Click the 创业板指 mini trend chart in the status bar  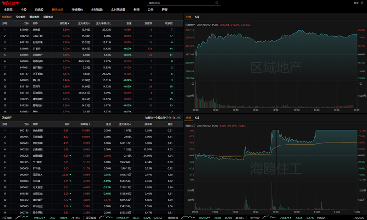pos(188,217)
